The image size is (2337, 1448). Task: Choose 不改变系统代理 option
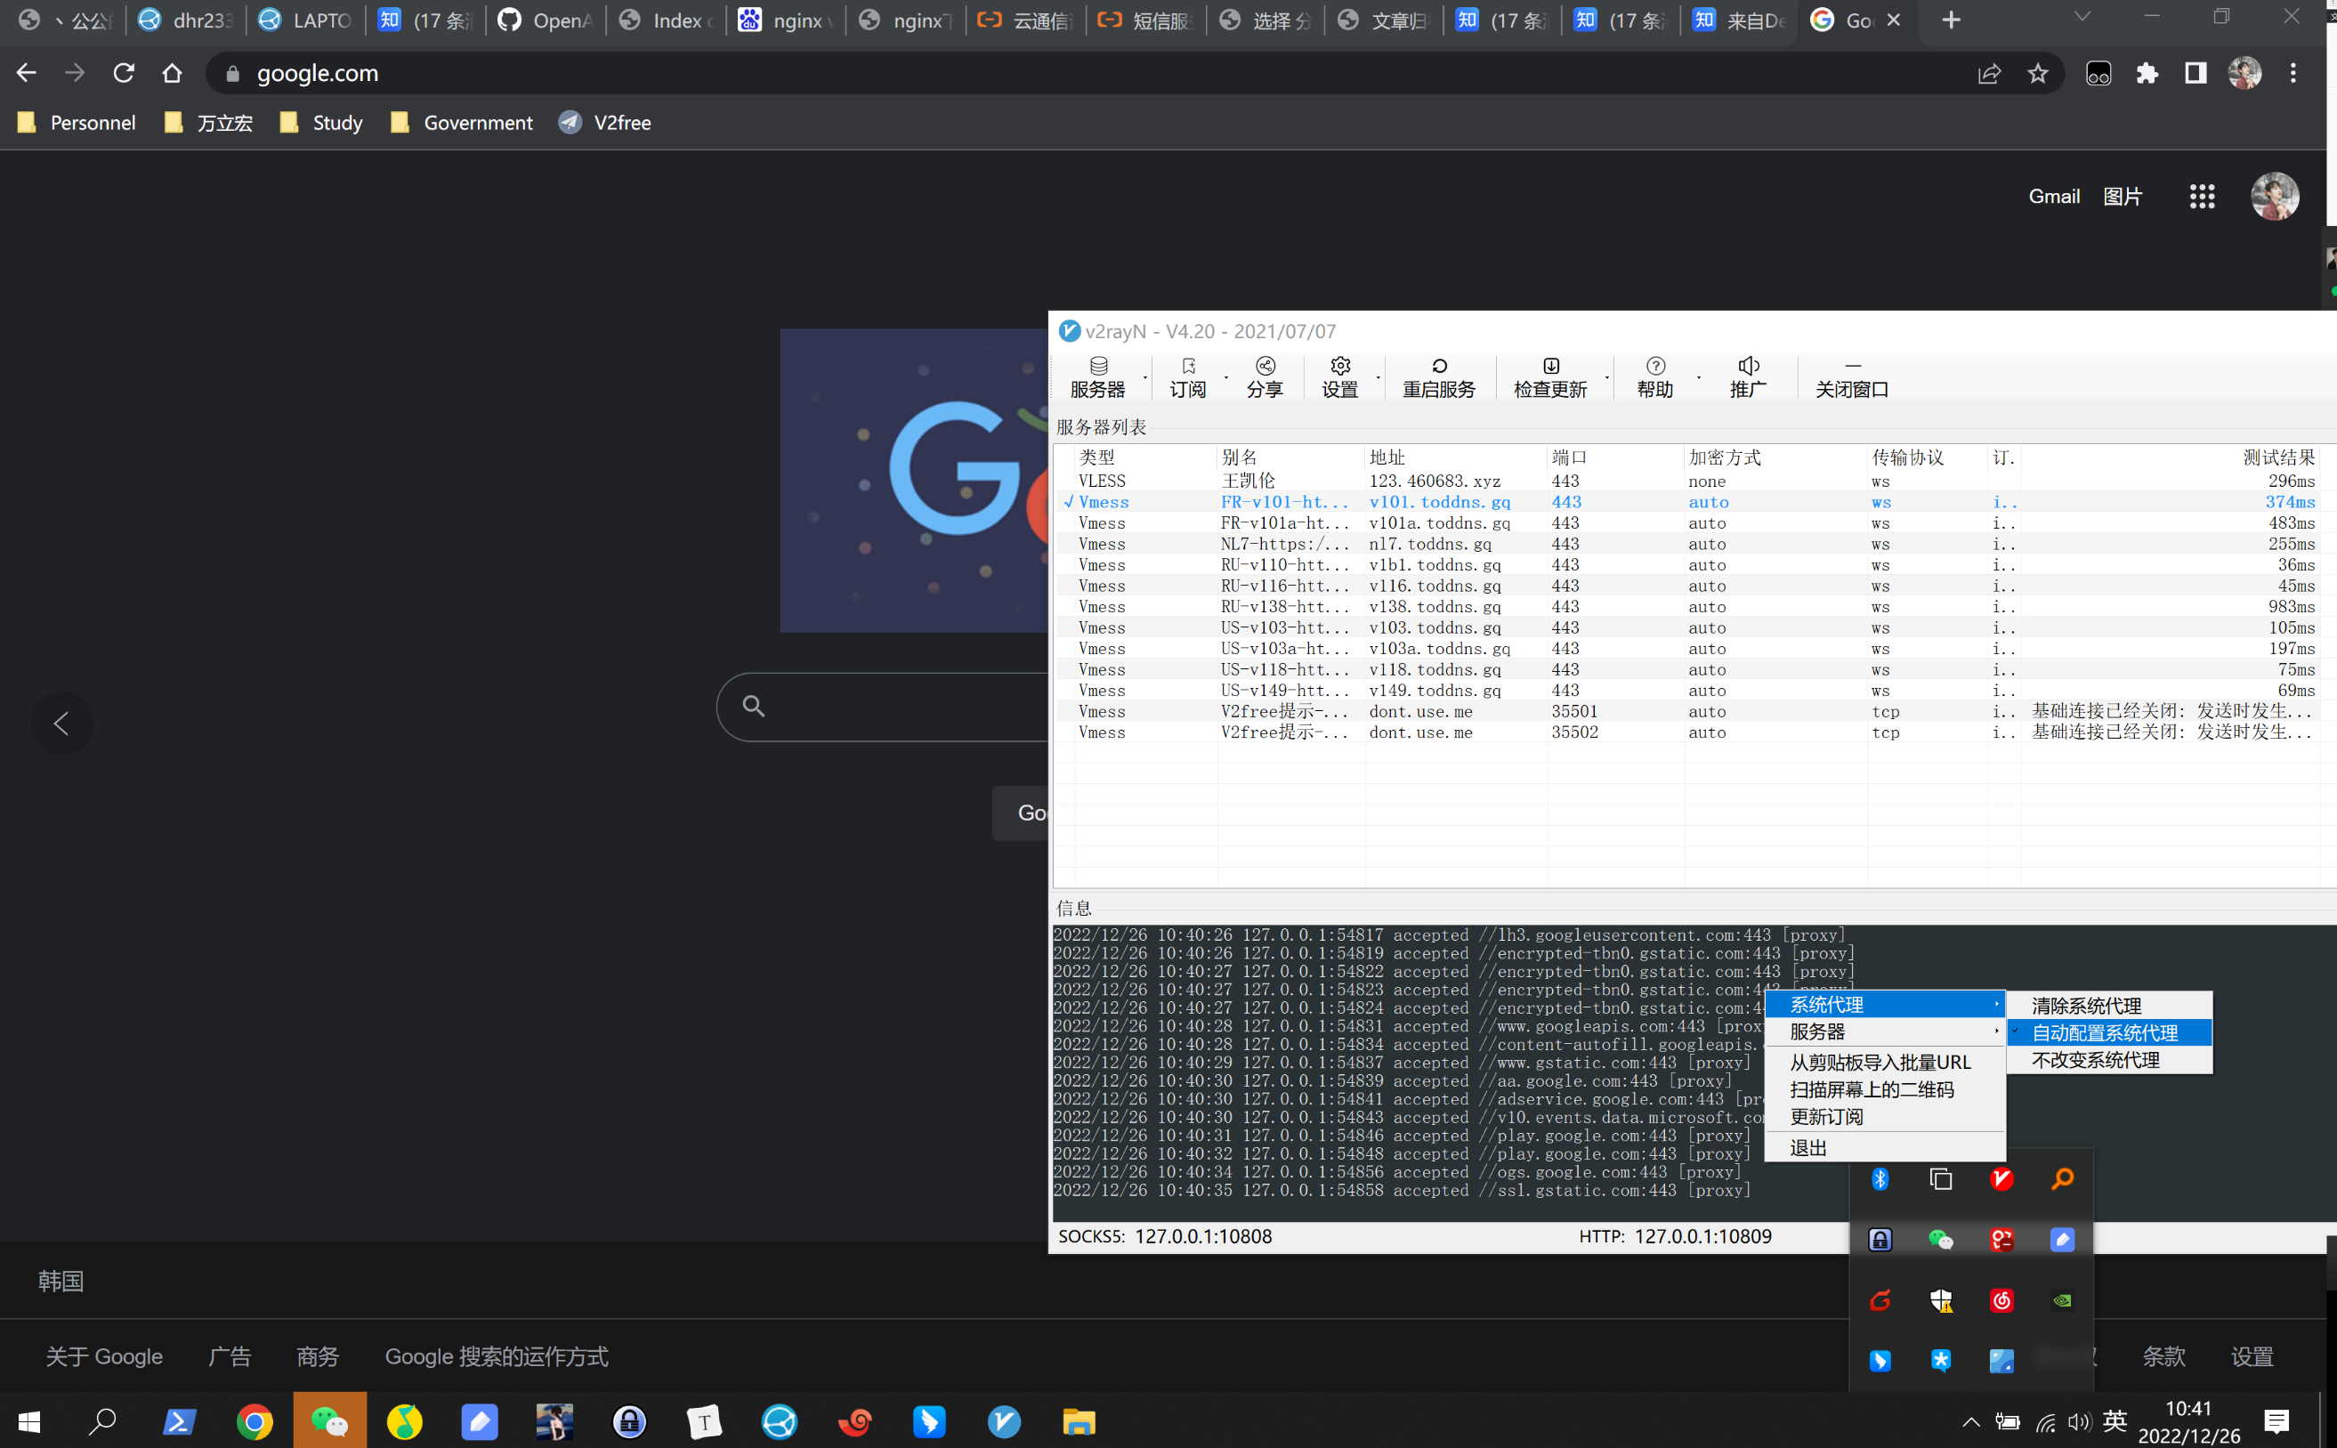[2095, 1060]
